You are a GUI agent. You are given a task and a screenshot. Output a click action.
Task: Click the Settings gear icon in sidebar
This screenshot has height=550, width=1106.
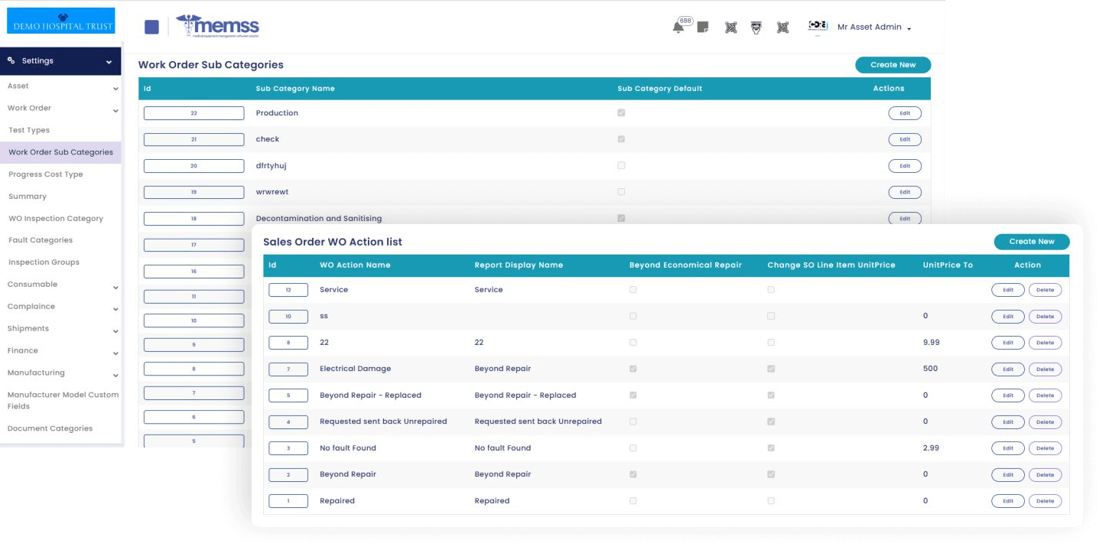pyautogui.click(x=11, y=60)
